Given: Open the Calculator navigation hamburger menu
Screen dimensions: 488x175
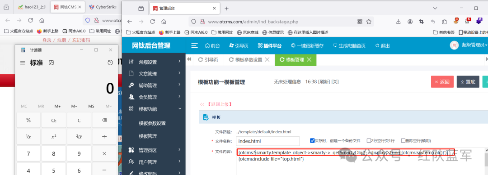Looking at the screenshot, I should tap(23, 63).
